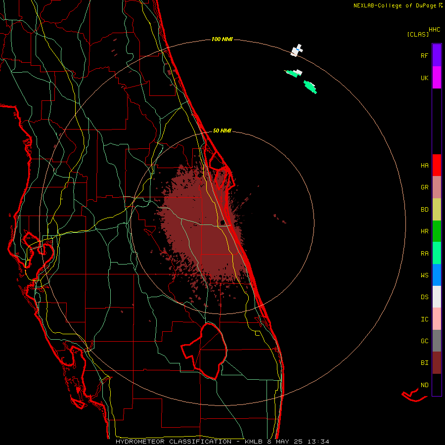Click the GR legend color block
The width and height of the screenshot is (445, 445).
click(437, 187)
